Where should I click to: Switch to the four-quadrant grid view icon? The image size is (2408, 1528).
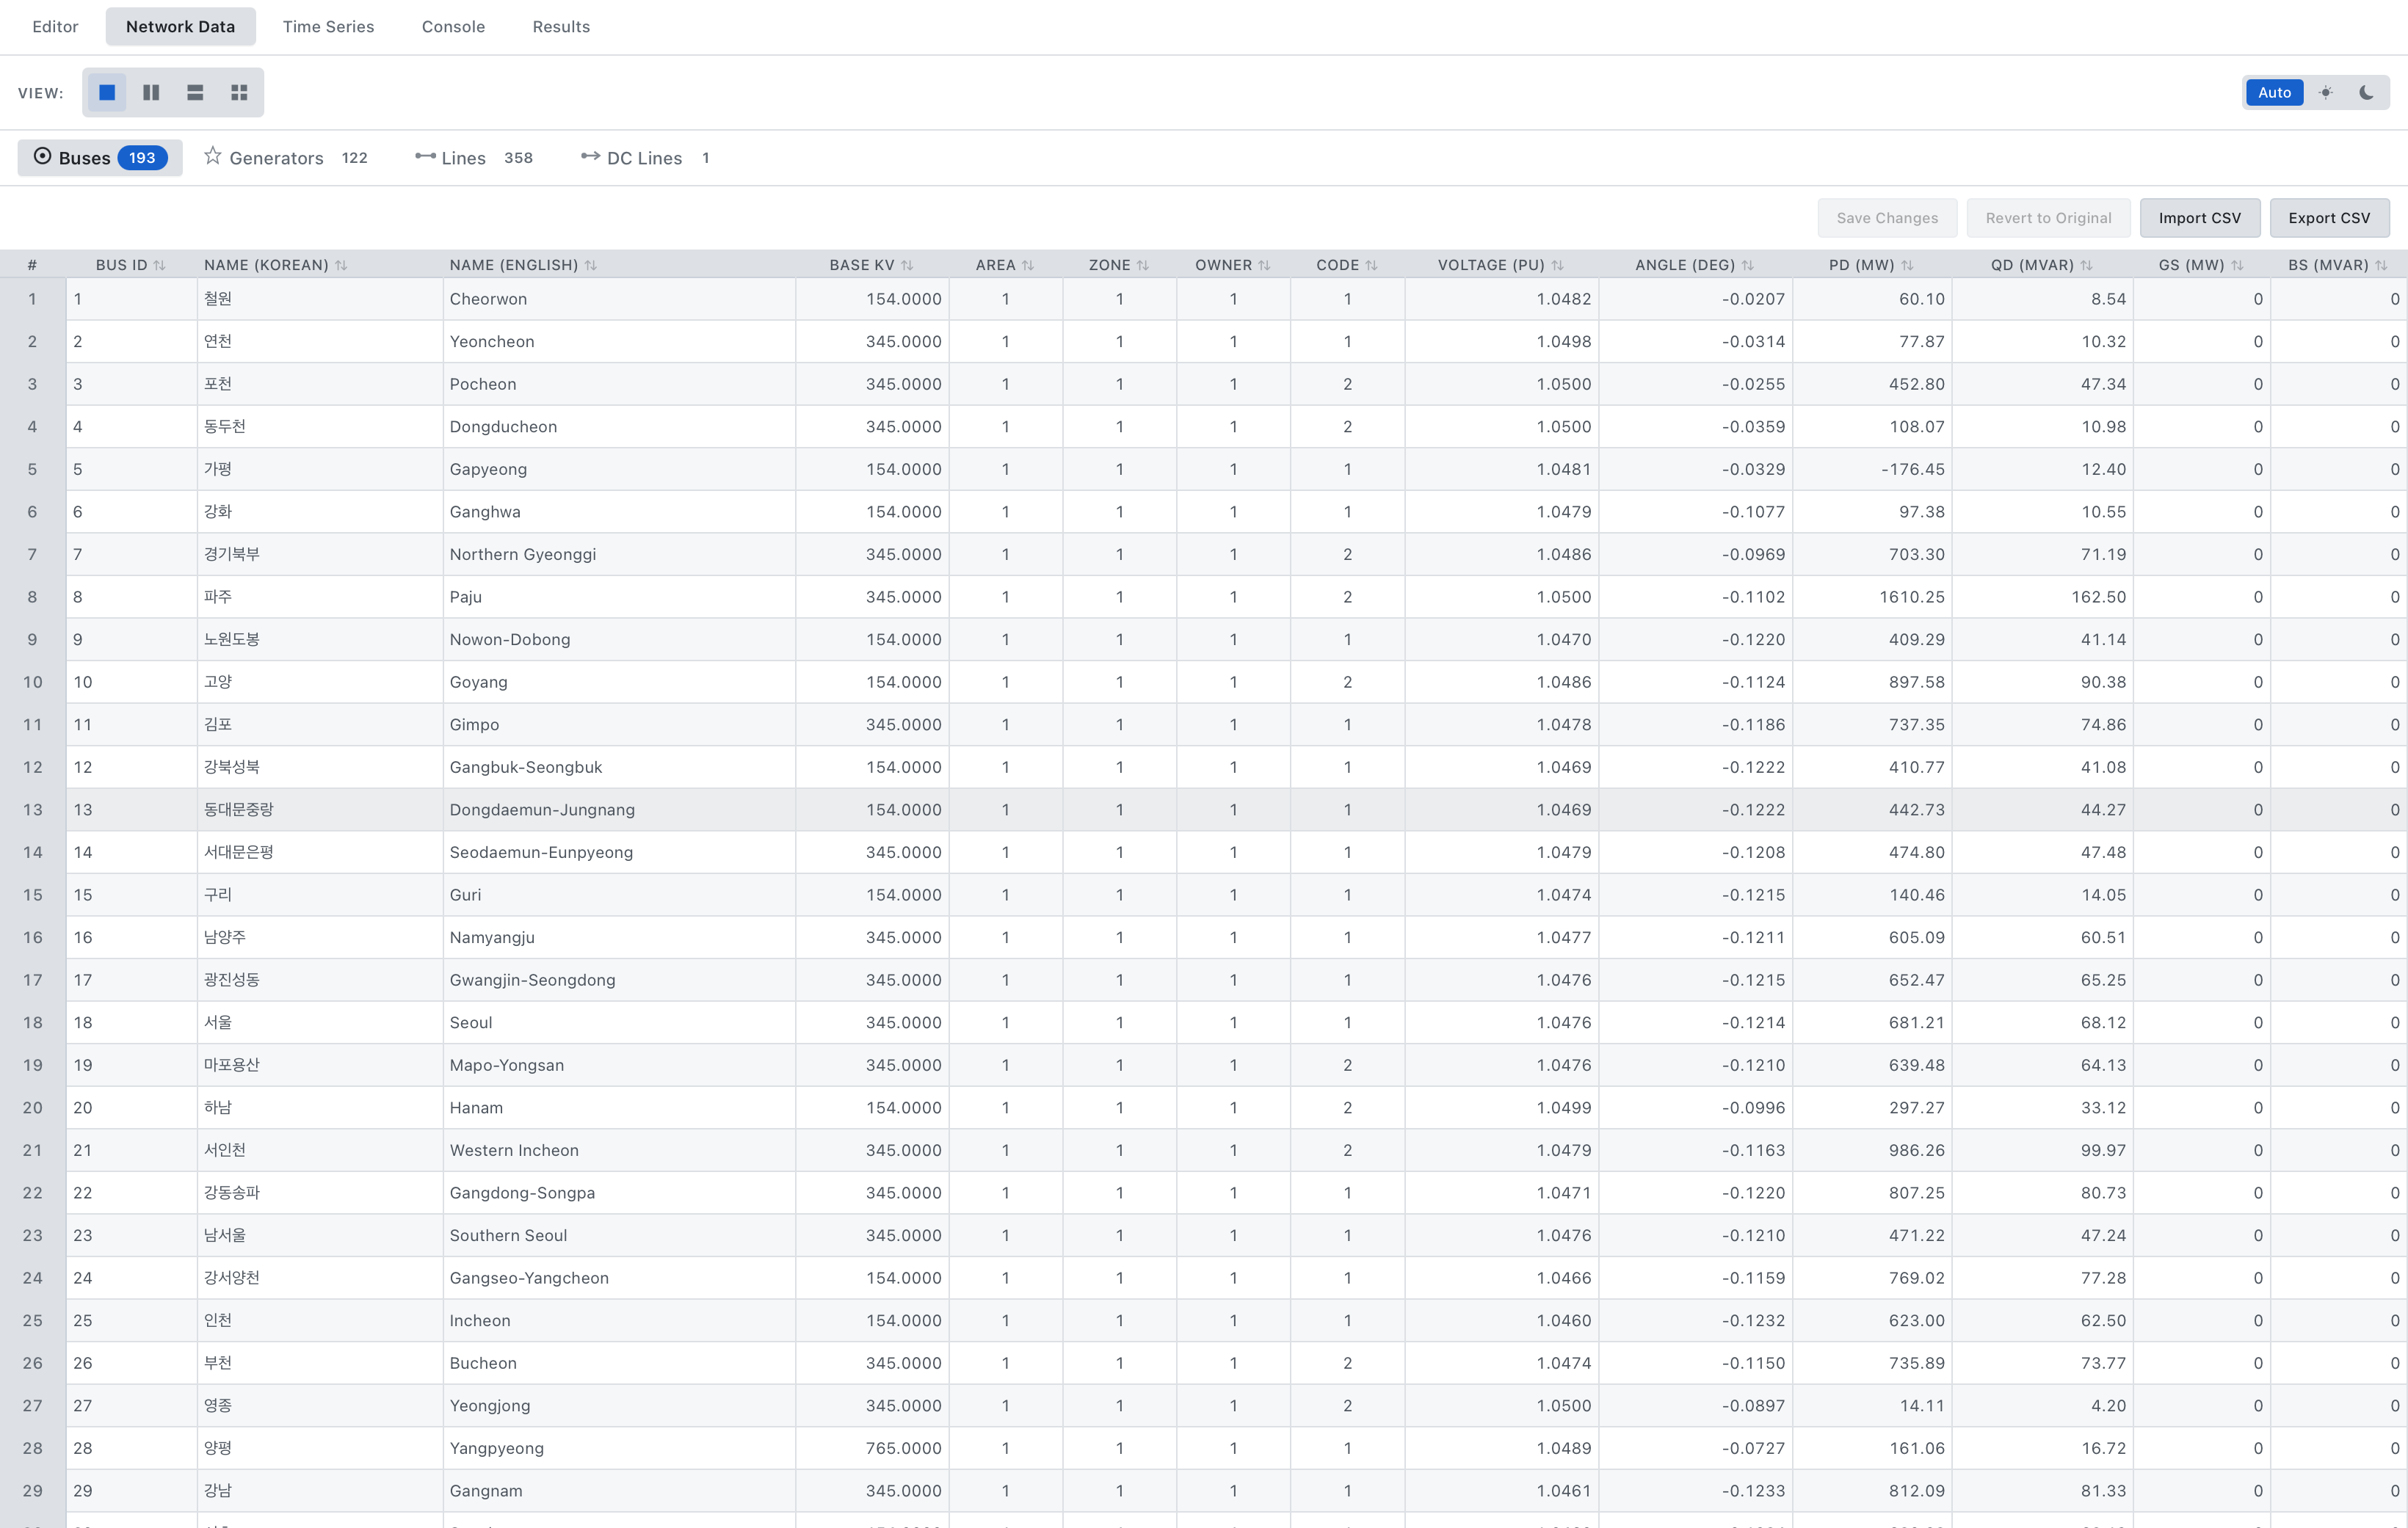(239, 92)
